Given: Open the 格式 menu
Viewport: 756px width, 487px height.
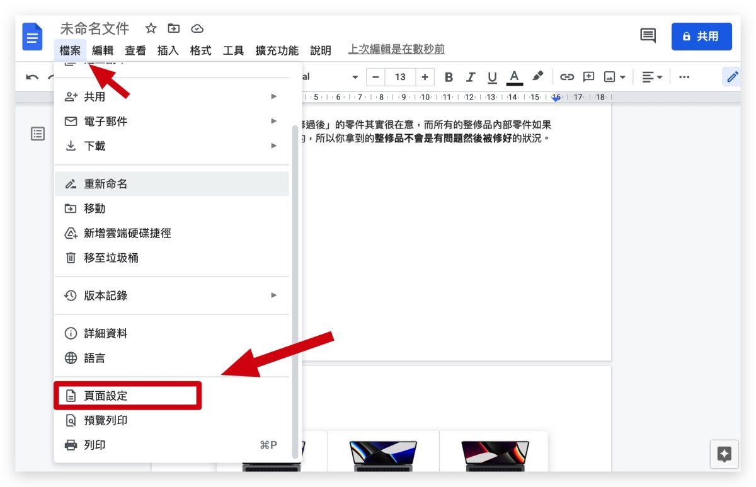Looking at the screenshot, I should (201, 50).
